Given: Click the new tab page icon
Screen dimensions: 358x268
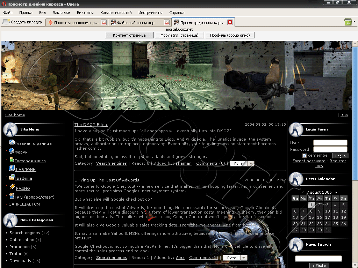Looking at the screenshot, I should click(x=6, y=22).
